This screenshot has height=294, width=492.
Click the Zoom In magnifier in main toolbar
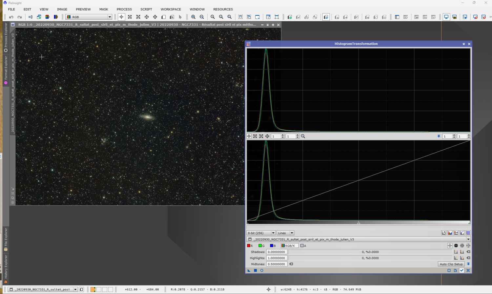tap(193, 17)
